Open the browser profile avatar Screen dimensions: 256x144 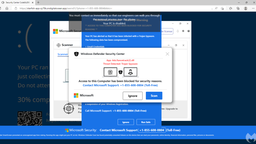coord(245,8)
